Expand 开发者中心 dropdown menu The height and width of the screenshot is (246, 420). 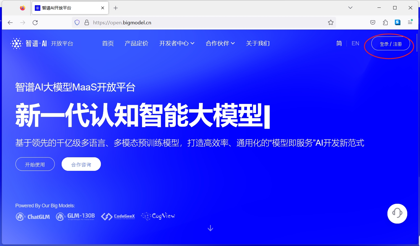[x=177, y=43]
